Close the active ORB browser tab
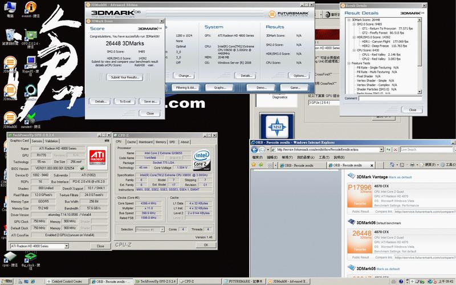This screenshot has width=456, height=285. coord(372,165)
